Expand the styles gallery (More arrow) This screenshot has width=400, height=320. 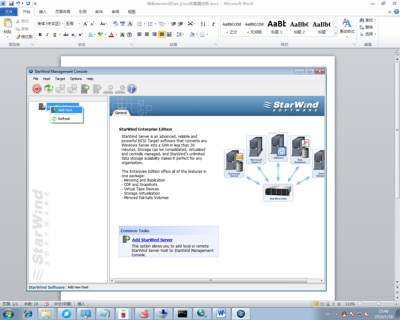(x=336, y=34)
